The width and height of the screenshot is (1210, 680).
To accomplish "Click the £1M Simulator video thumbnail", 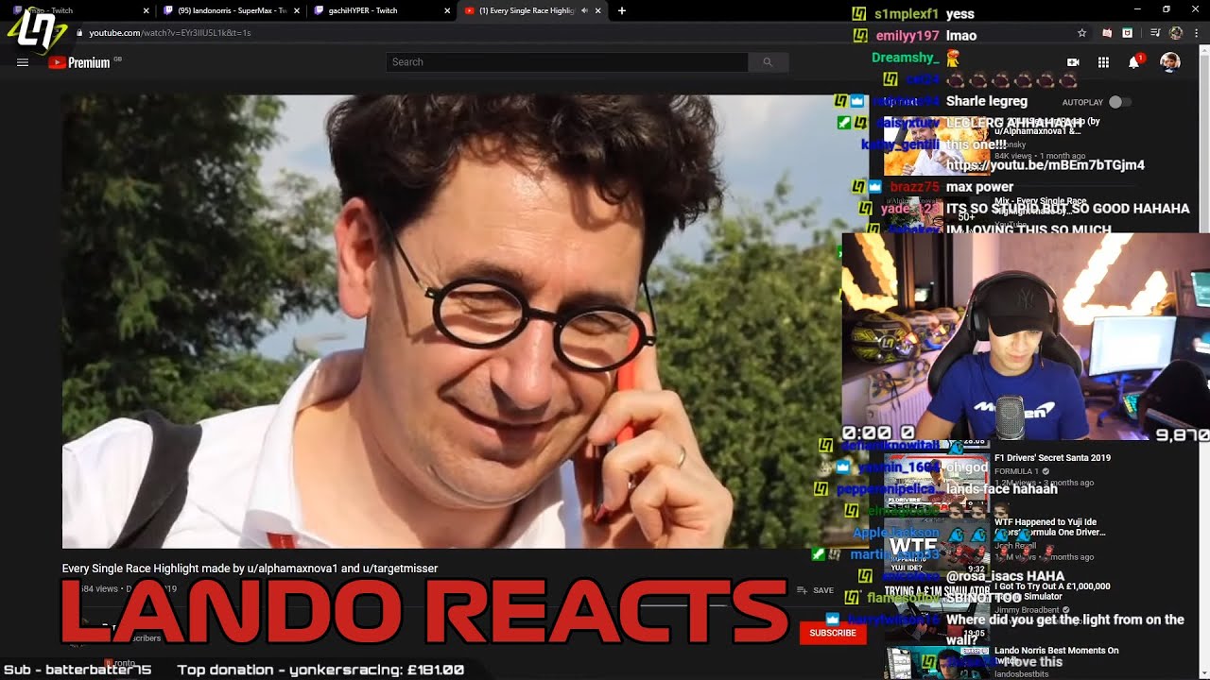I will point(936,610).
